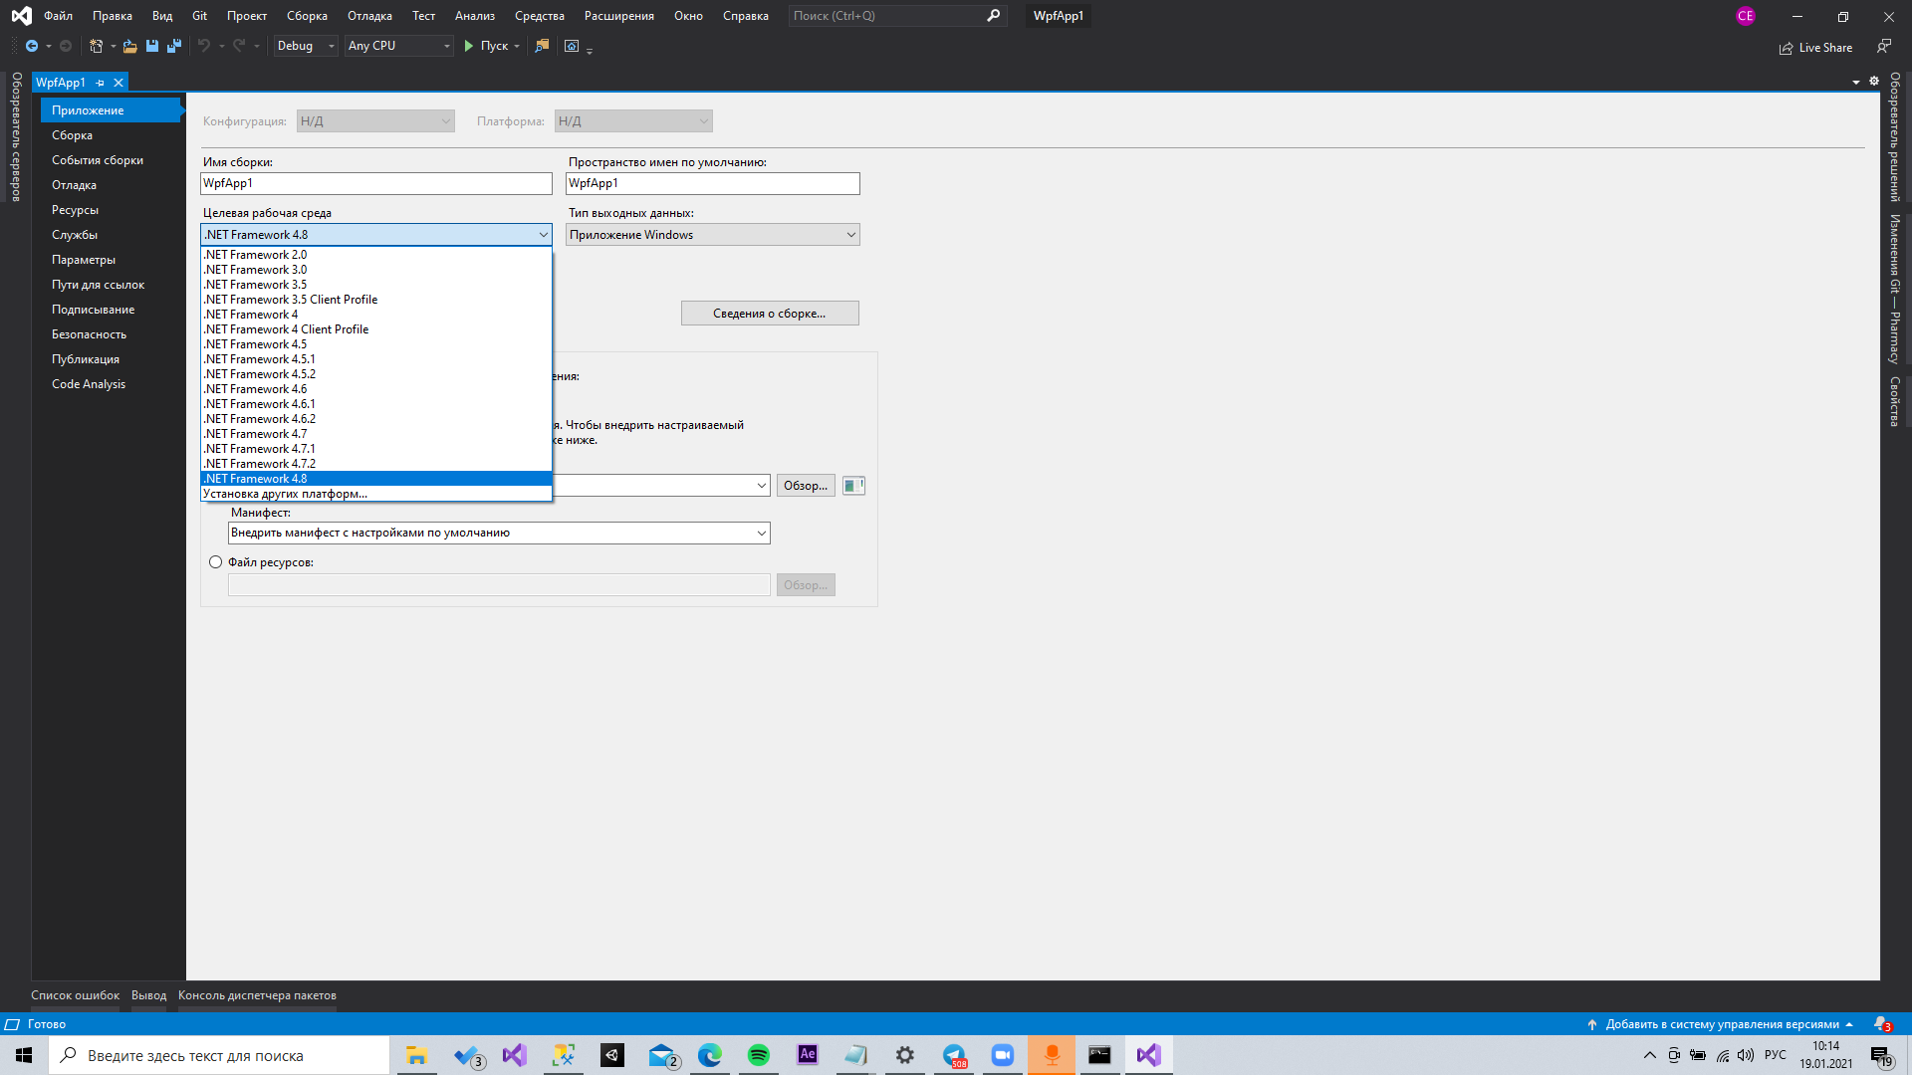Click the Save floppy disk icon
1912x1075 pixels.
tap(152, 46)
